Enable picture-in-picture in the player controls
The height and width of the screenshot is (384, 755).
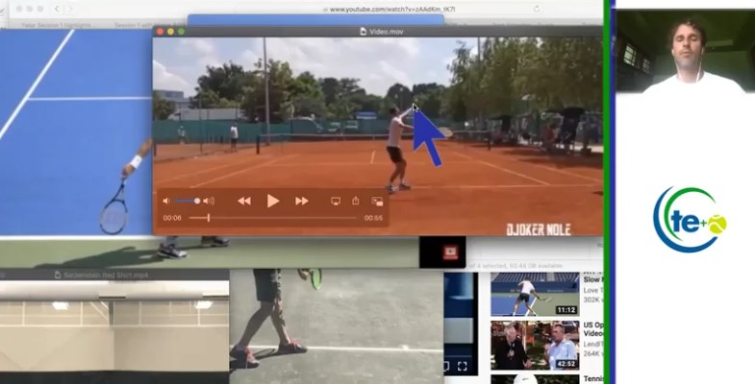pos(377,201)
